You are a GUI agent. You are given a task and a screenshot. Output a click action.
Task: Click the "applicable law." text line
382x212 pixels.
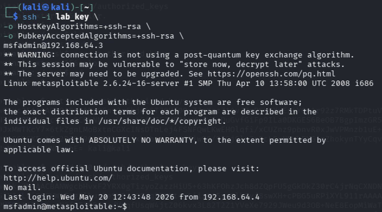pos(39,150)
